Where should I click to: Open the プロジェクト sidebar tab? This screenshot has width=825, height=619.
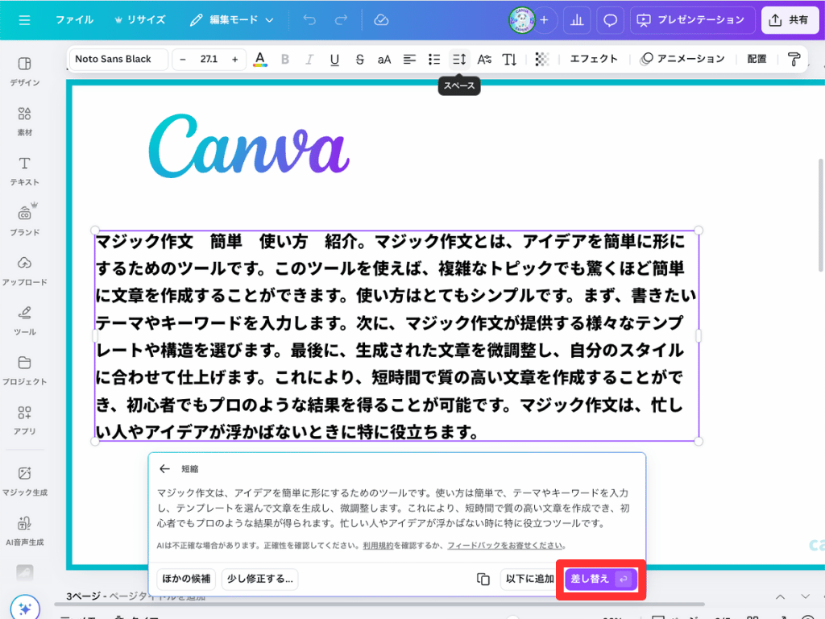pyautogui.click(x=24, y=370)
